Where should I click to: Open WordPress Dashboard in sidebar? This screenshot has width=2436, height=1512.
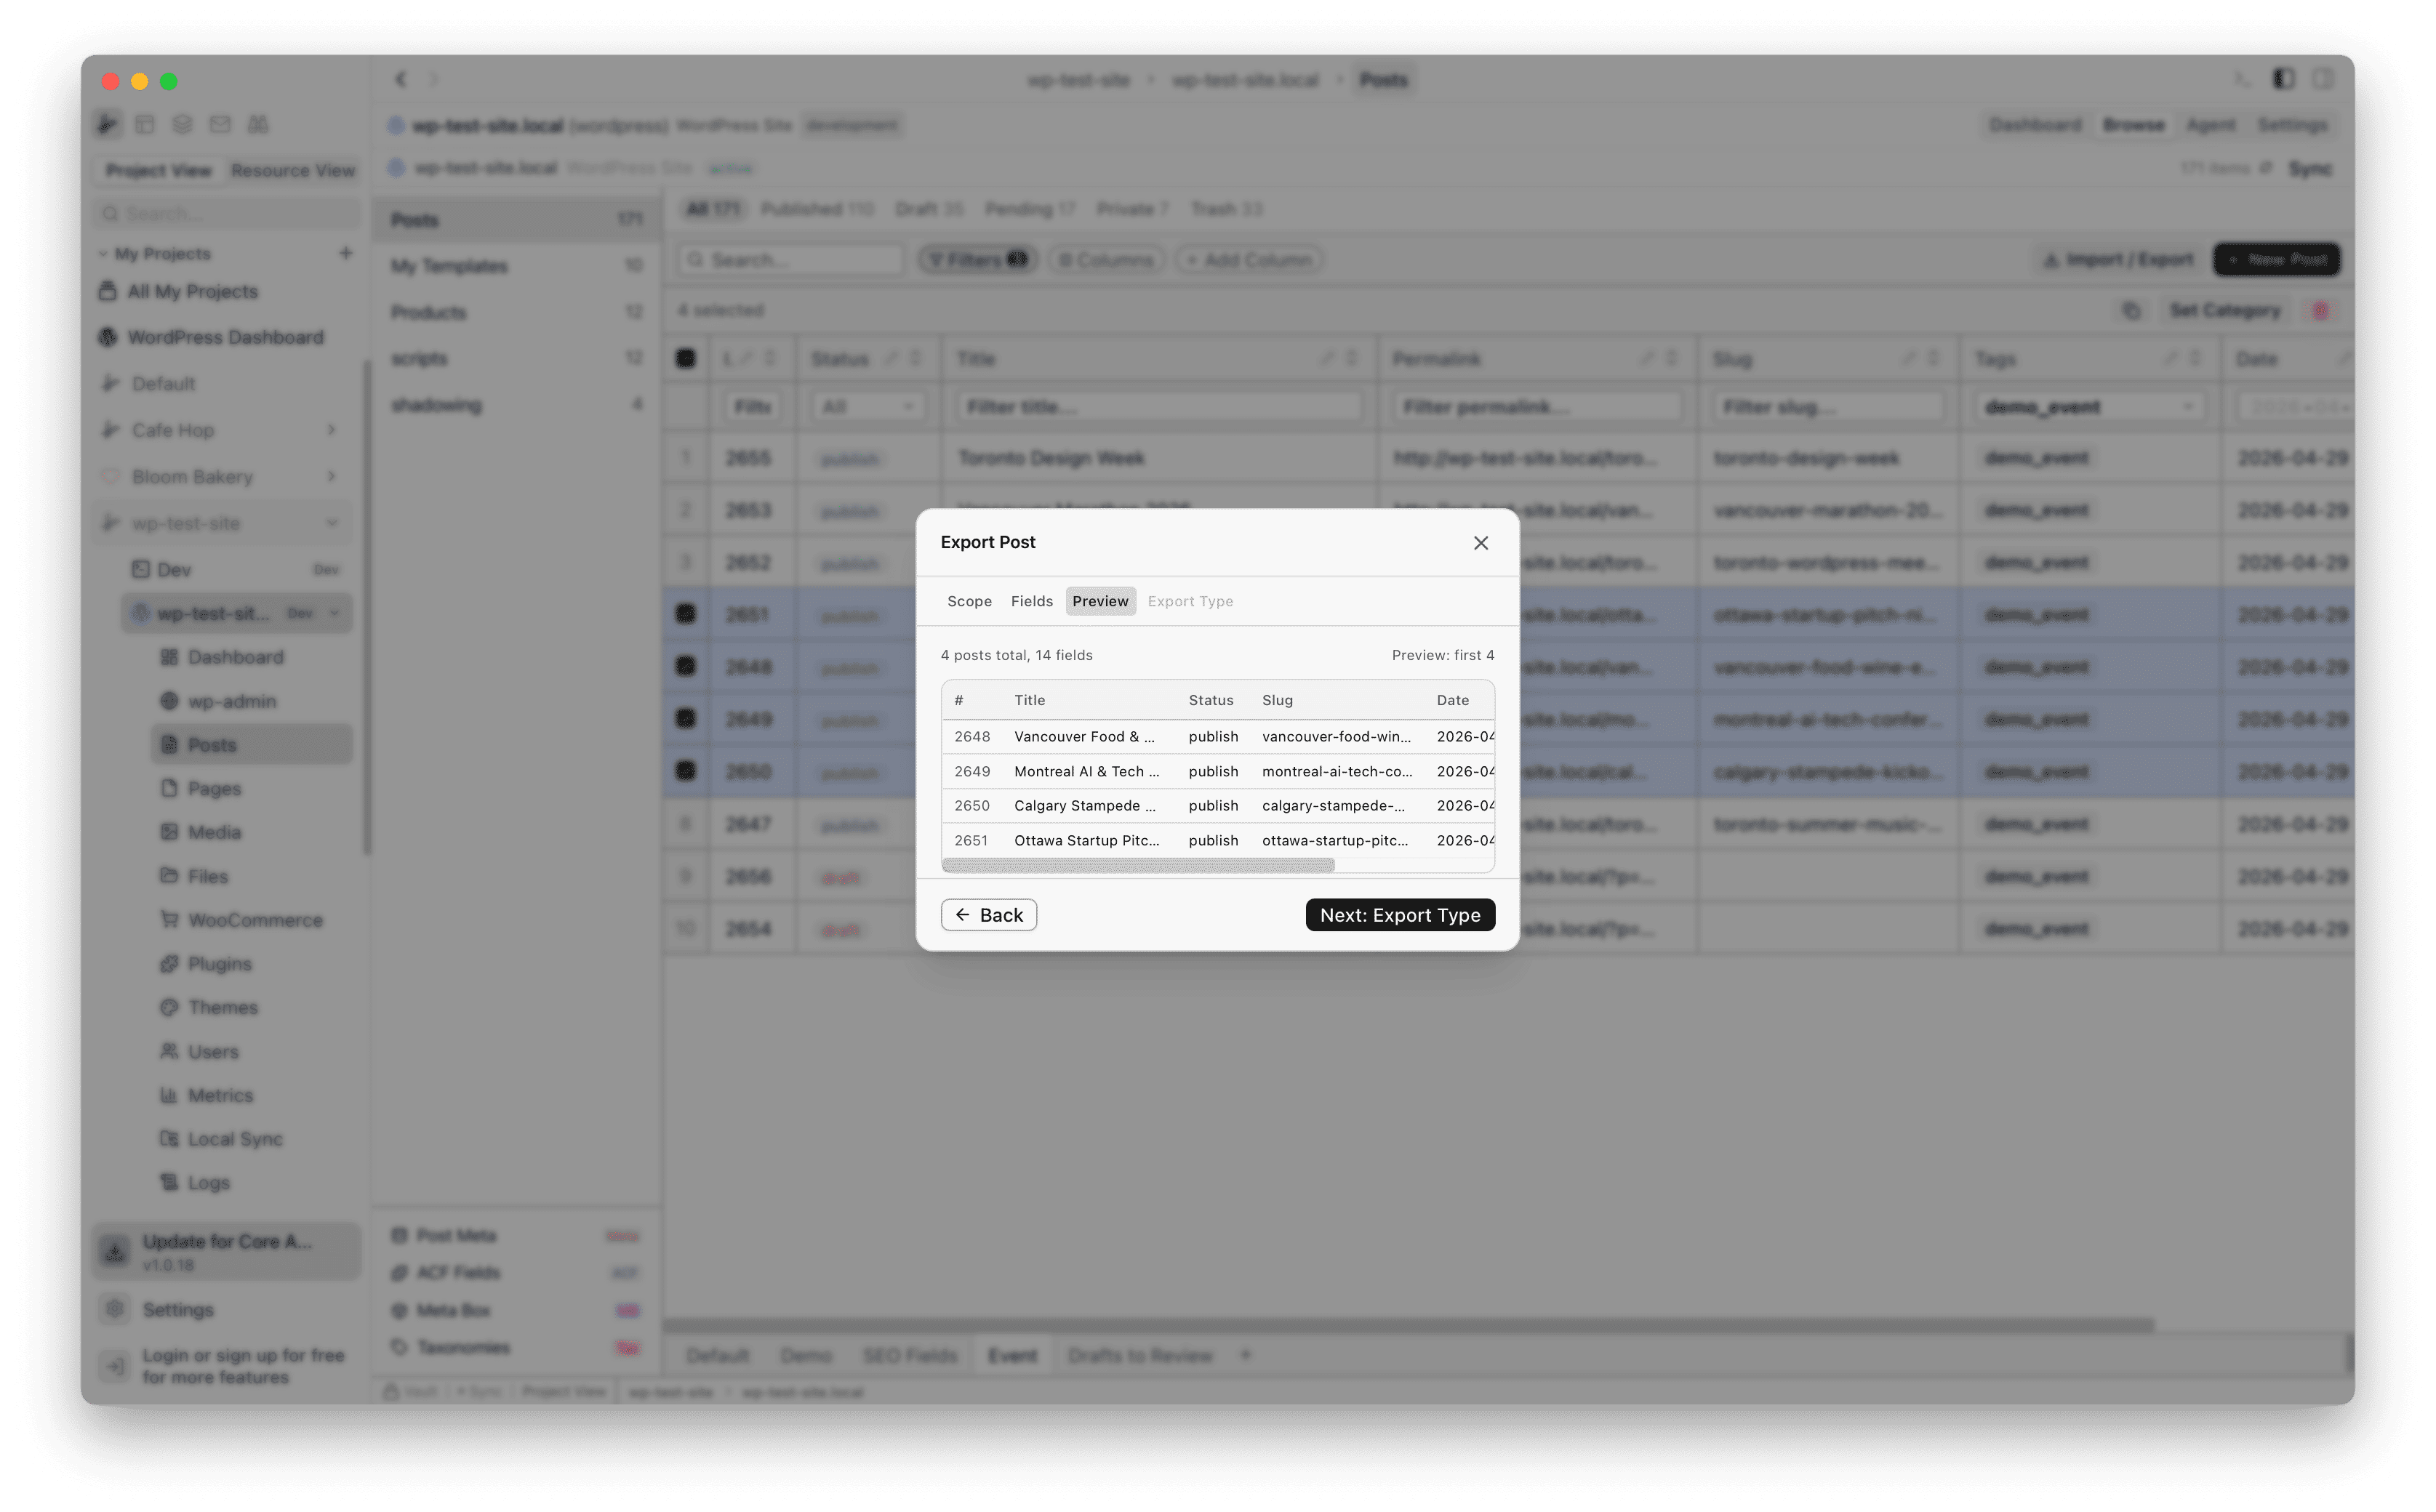[224, 337]
